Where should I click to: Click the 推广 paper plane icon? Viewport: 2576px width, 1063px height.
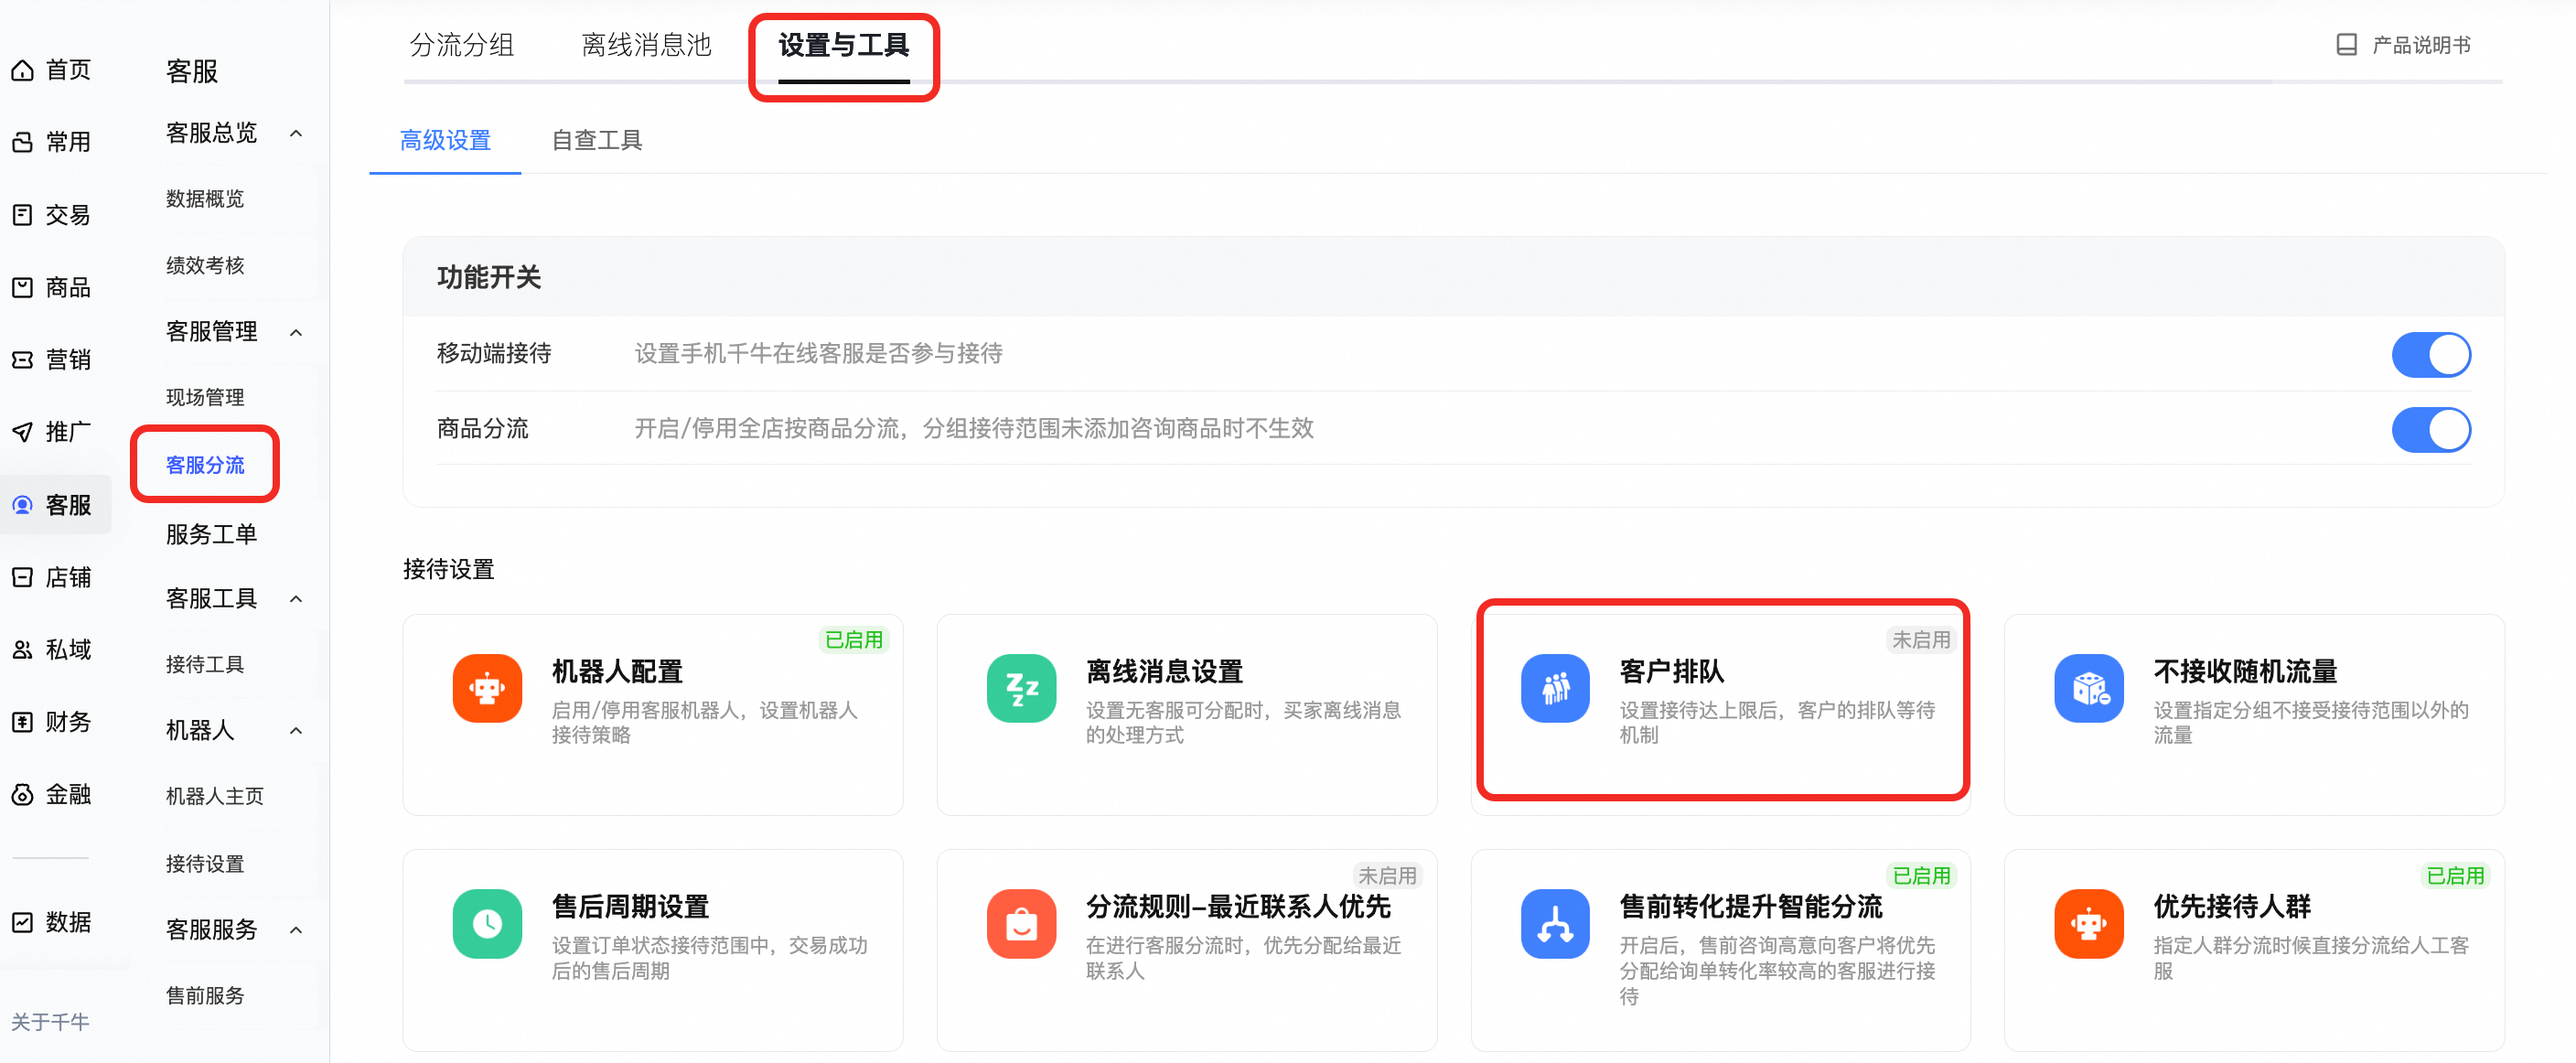pyautogui.click(x=22, y=432)
